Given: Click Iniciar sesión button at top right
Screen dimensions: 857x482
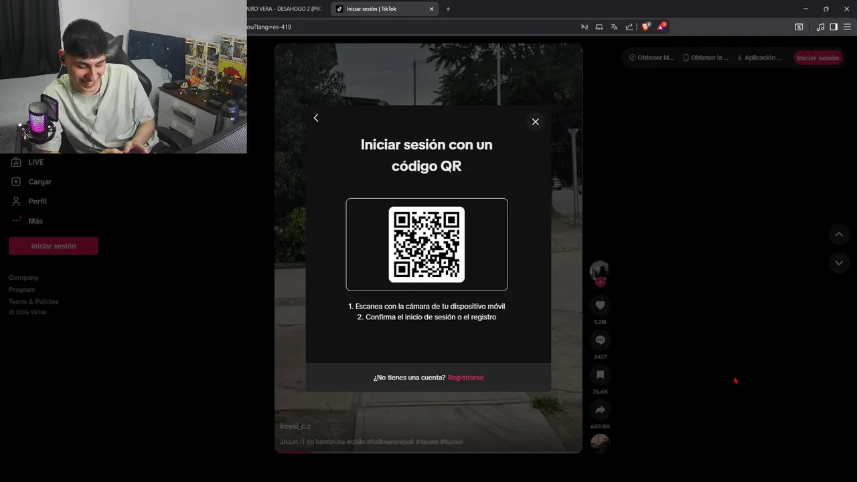Looking at the screenshot, I should point(817,58).
